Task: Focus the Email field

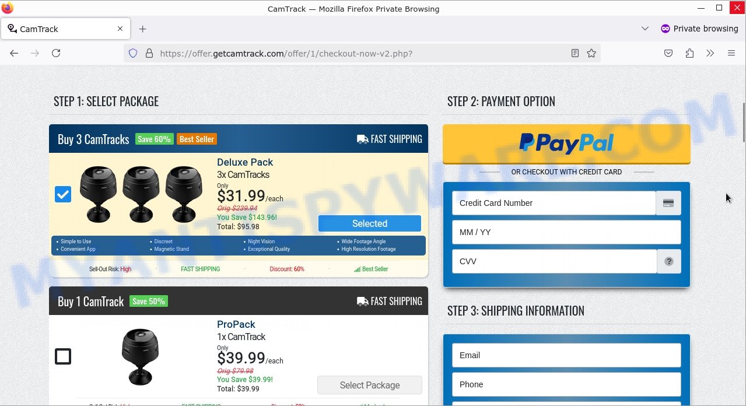Action: point(566,355)
